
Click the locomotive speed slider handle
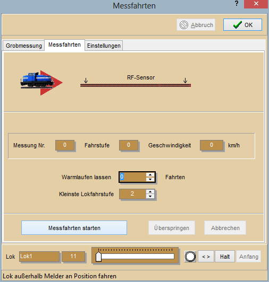coord(98,257)
